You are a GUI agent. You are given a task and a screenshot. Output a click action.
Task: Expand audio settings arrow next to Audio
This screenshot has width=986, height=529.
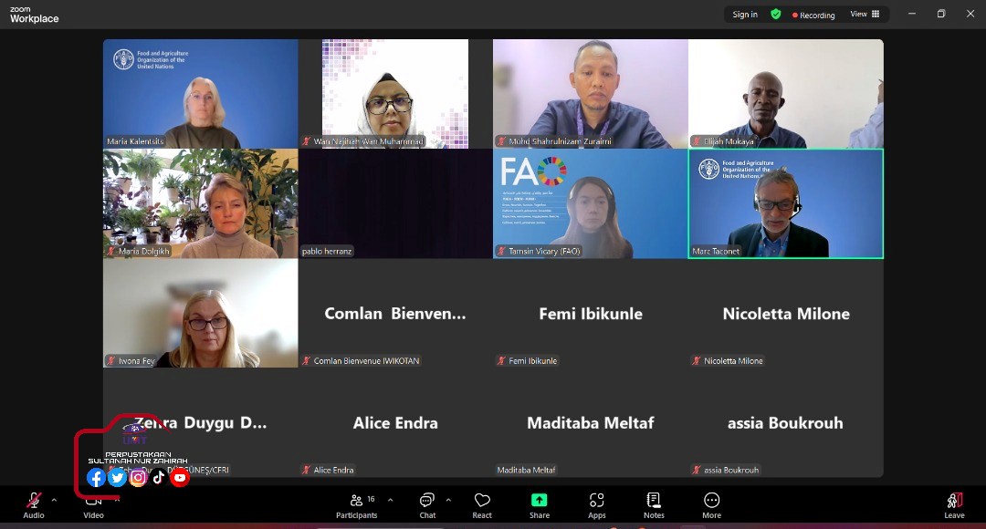point(54,500)
